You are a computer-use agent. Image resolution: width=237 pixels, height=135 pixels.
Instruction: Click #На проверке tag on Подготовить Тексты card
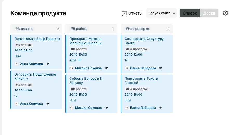tap(137, 89)
